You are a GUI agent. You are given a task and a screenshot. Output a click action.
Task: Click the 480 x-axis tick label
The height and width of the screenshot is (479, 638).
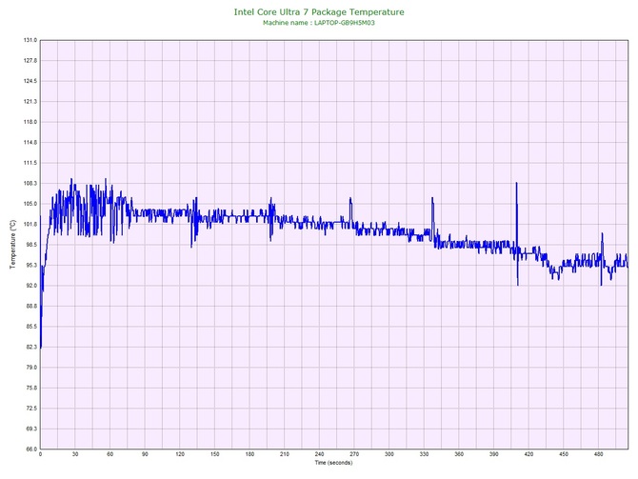pyautogui.click(x=599, y=454)
